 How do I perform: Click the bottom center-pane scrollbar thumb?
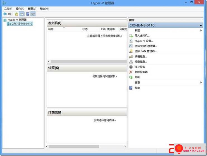pos(74,147)
